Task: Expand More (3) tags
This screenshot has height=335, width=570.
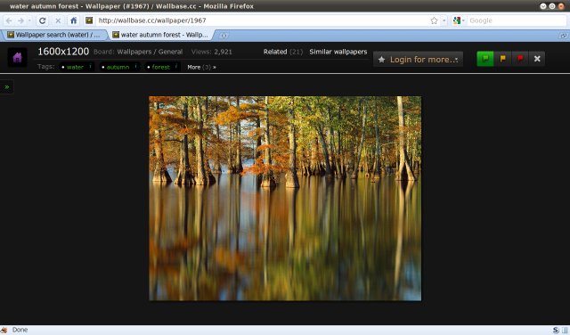Action: coord(201,67)
